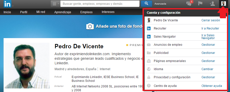Click the Idioma label

coord(158,69)
